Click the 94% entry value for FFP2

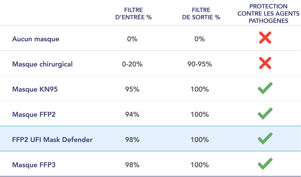pos(132,114)
